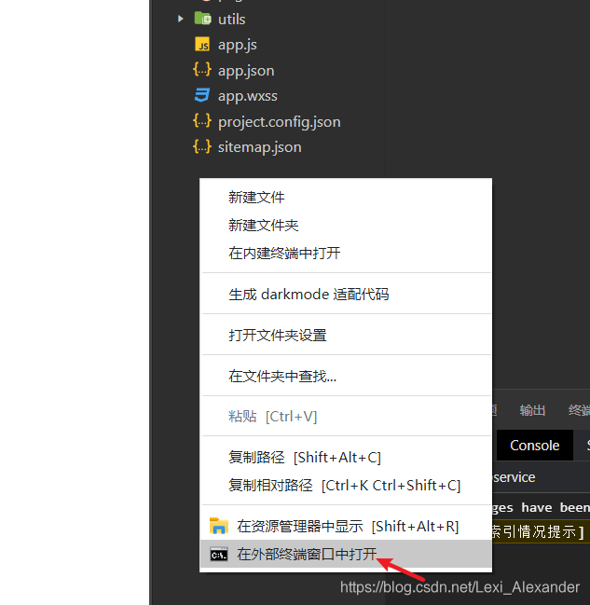Click the file explorer folder icon in menu
The image size is (590, 605).
click(x=219, y=526)
